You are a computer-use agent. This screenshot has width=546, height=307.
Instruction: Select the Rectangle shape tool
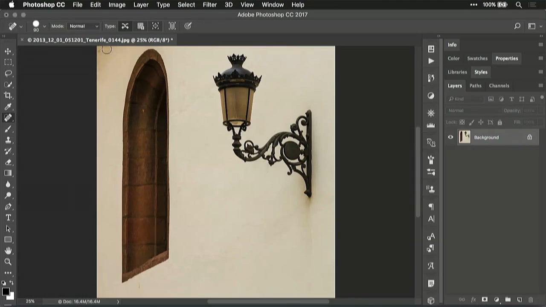coord(8,240)
